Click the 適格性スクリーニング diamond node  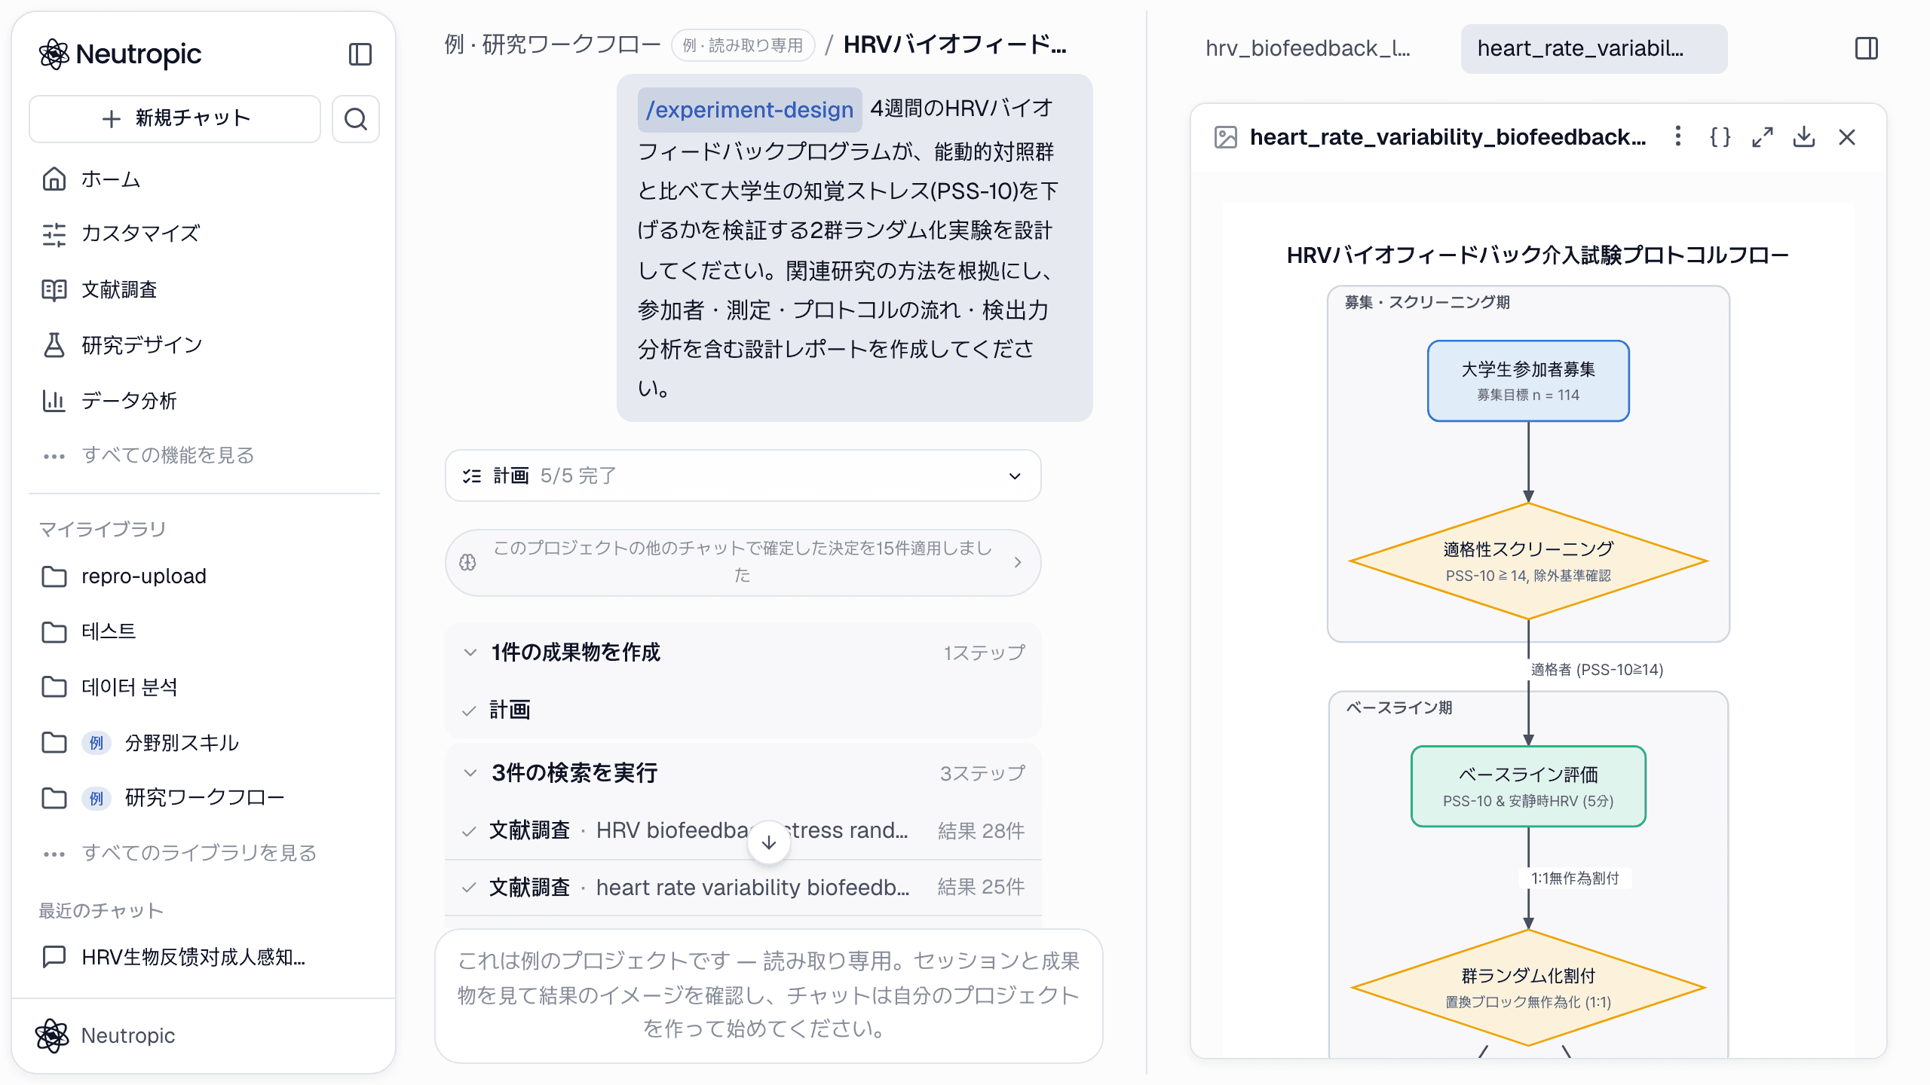click(x=1528, y=561)
